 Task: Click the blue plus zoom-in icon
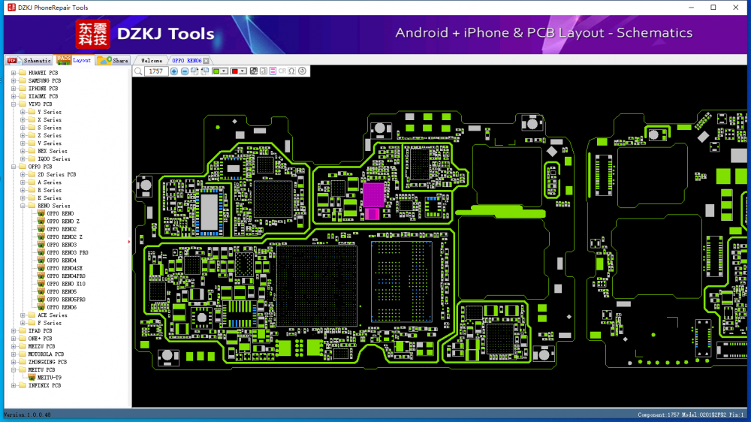point(174,71)
